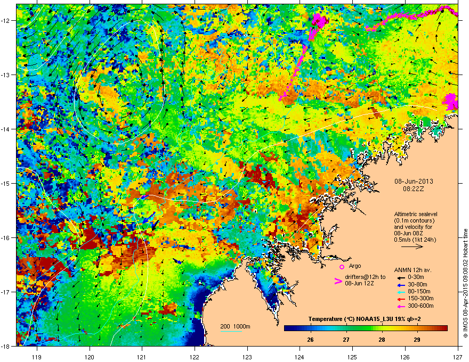Click the longitude axis label '123'
469x362 pixels.
[x=247, y=357]
